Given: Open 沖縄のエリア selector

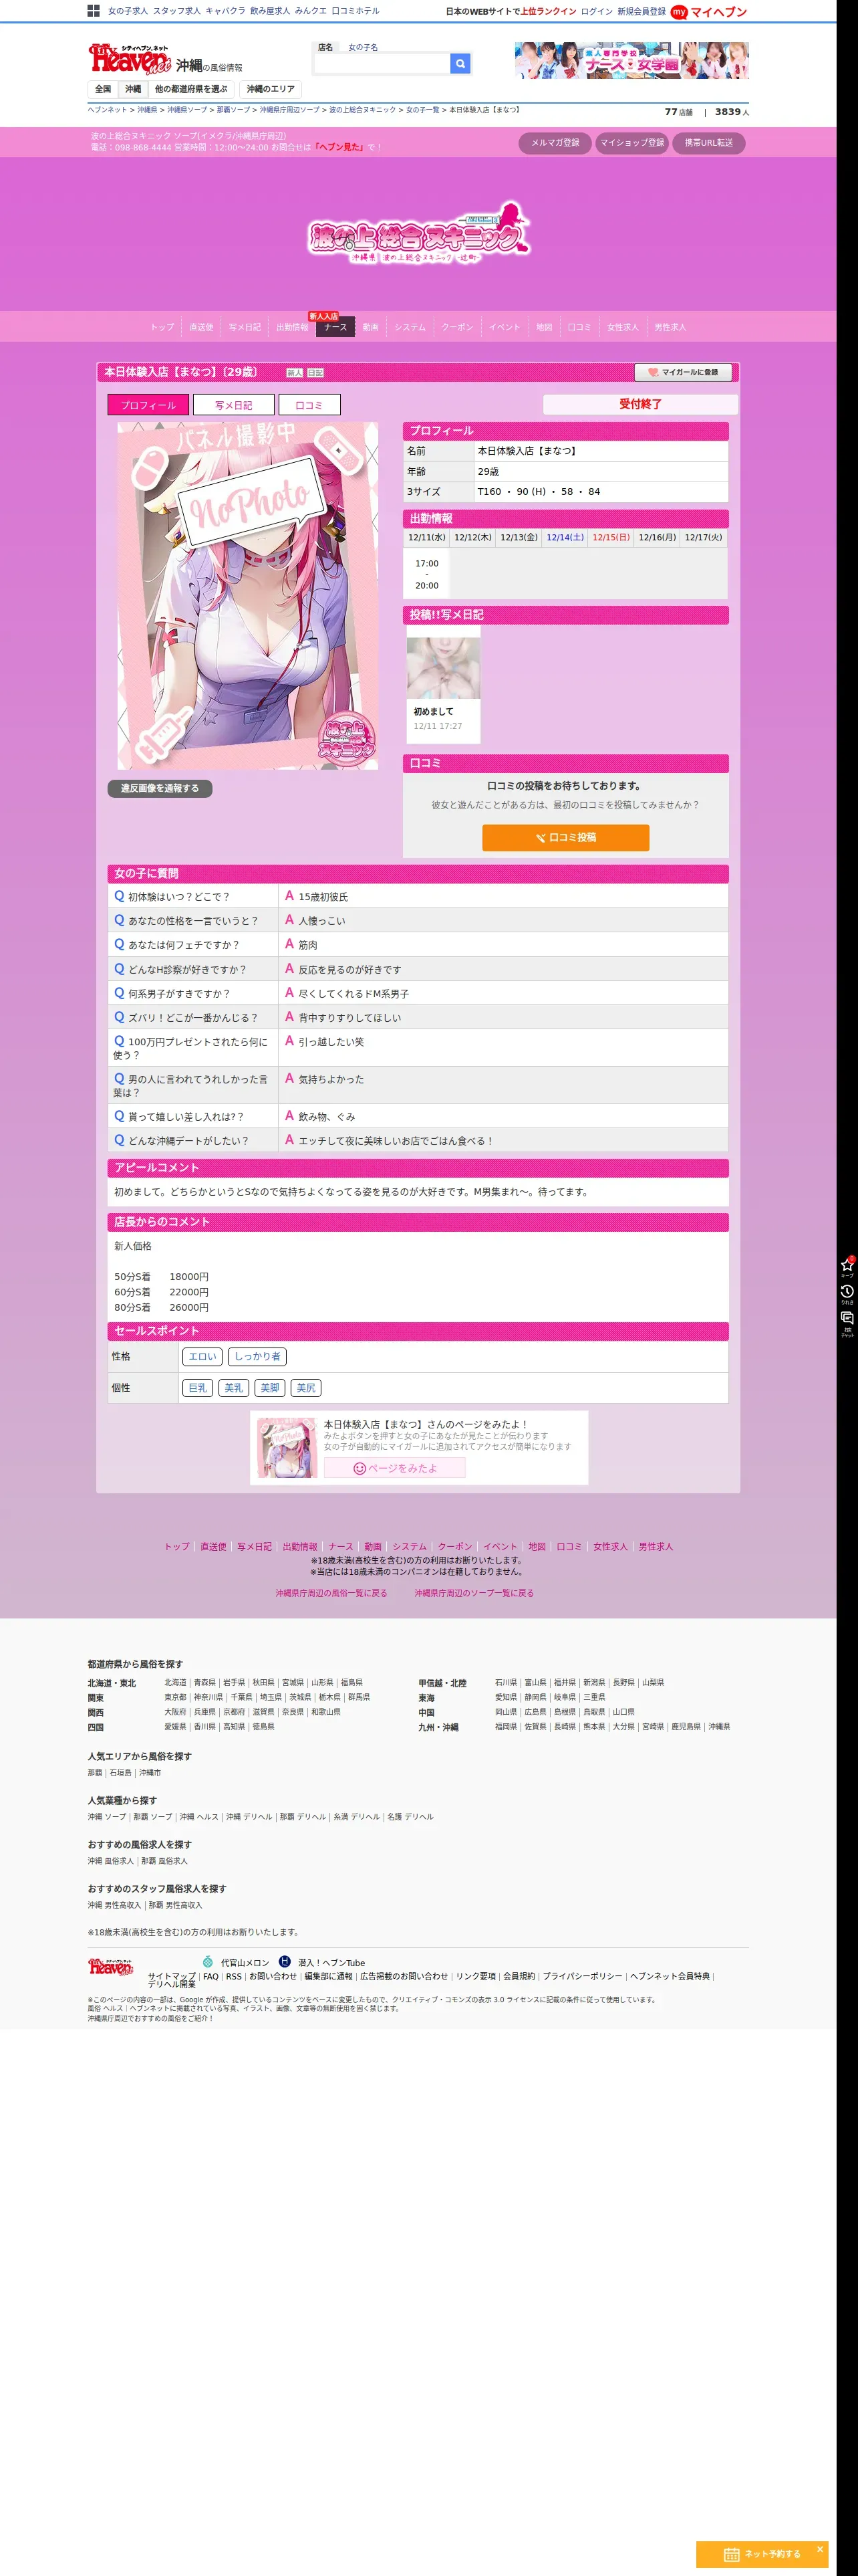Looking at the screenshot, I should pos(271,89).
